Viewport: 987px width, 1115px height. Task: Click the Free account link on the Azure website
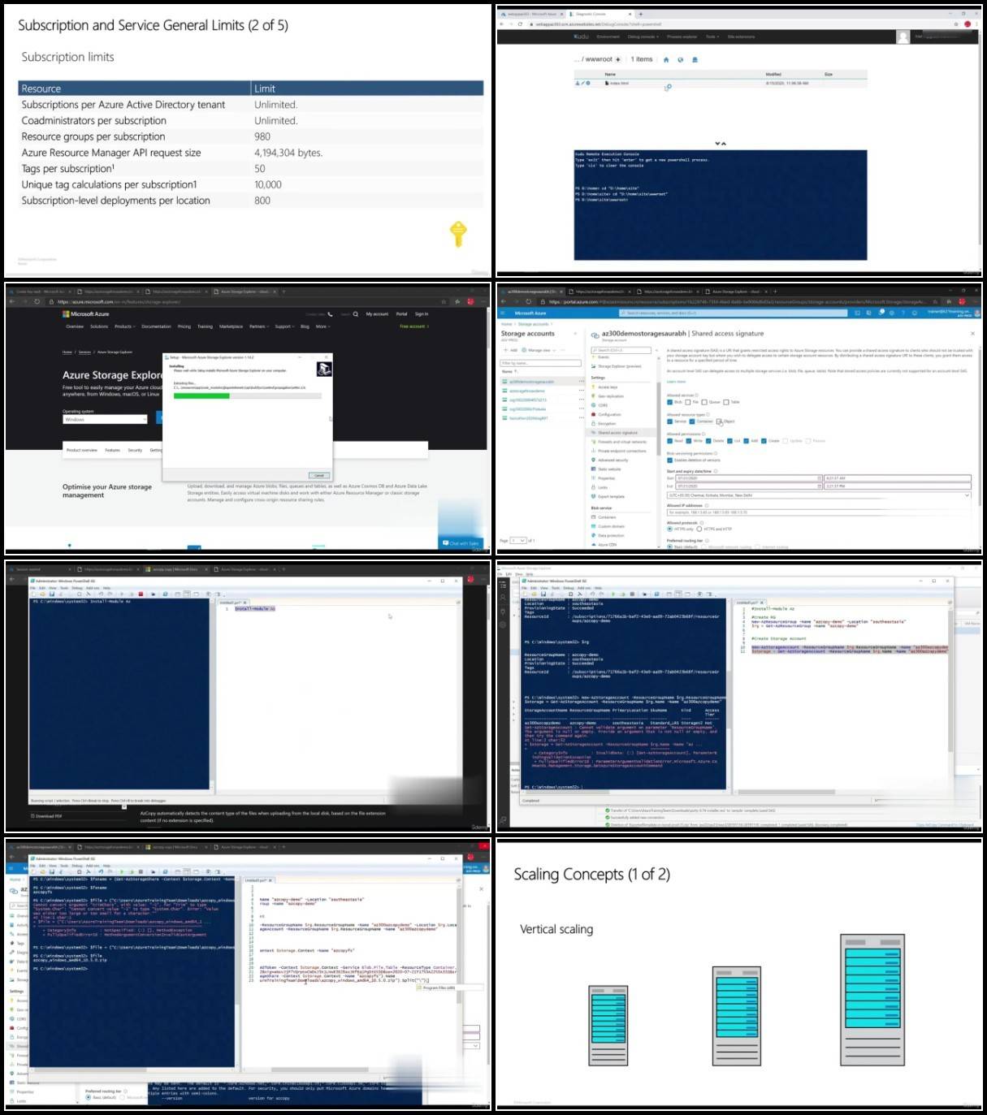click(x=414, y=326)
